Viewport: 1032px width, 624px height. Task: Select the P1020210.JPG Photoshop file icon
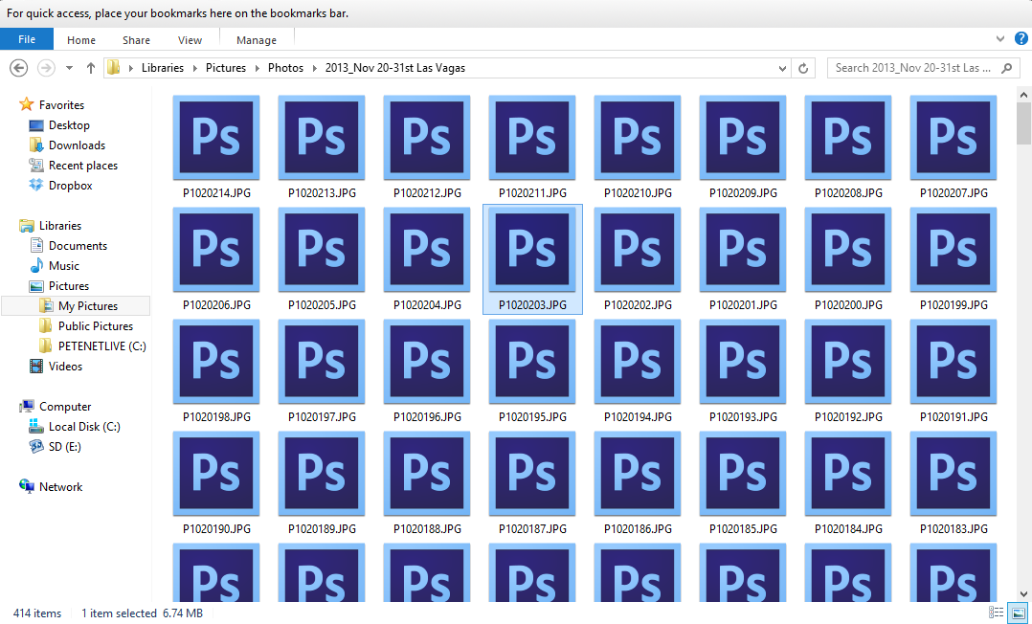638,138
